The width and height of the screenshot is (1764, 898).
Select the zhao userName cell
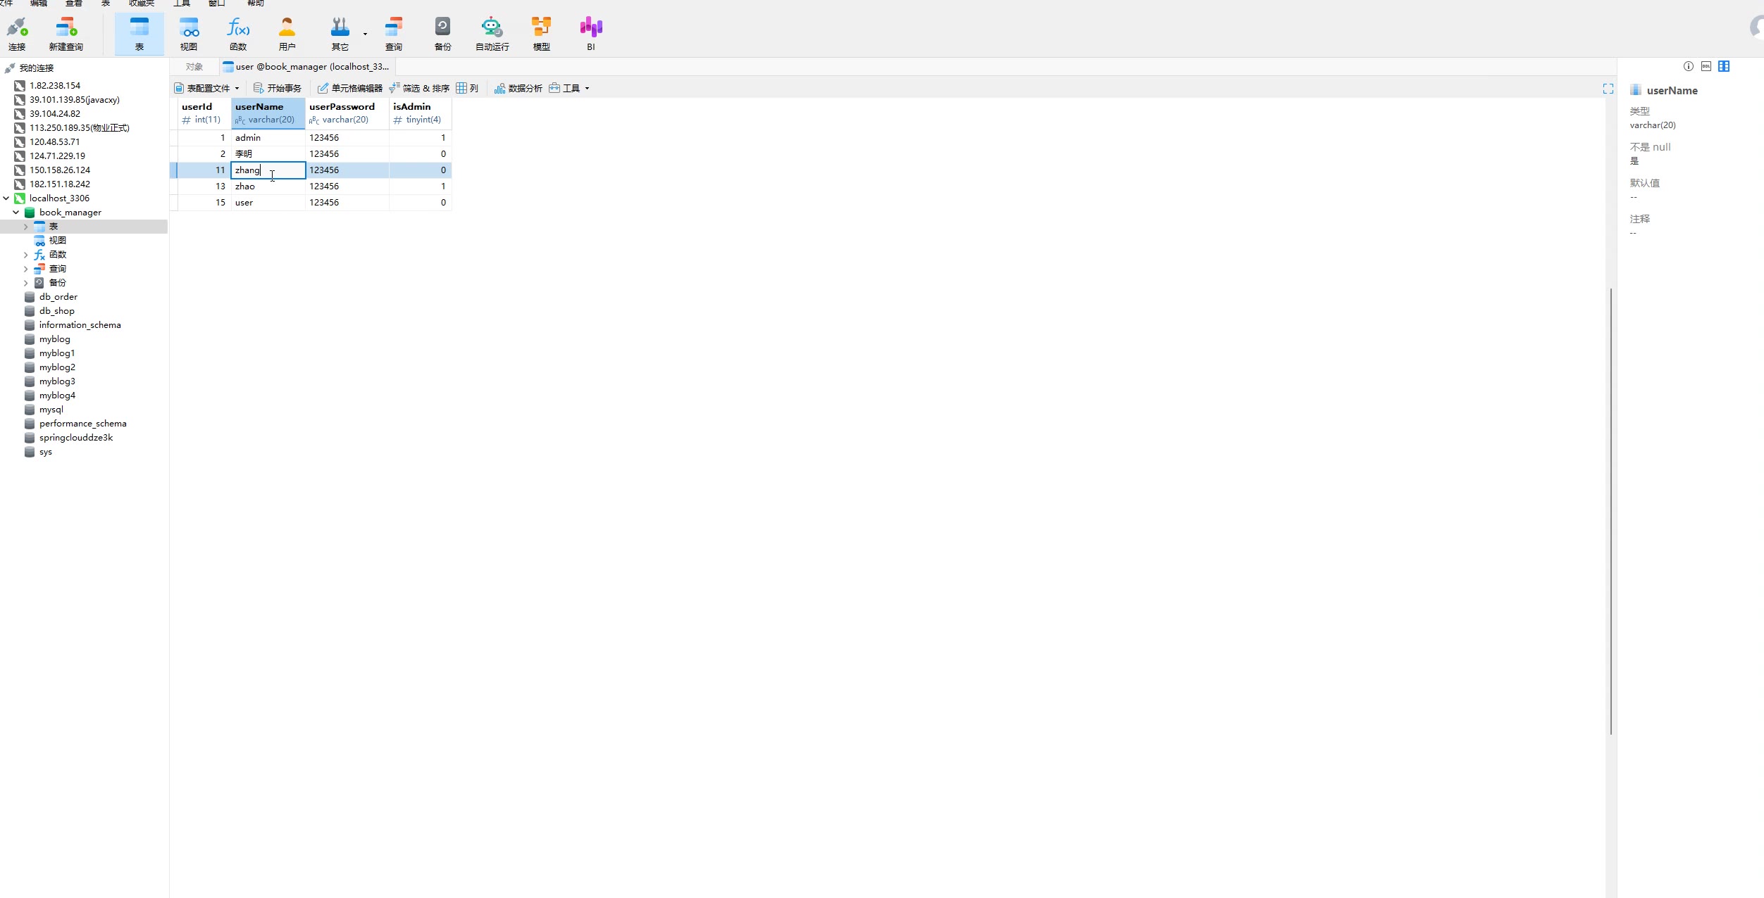point(268,186)
